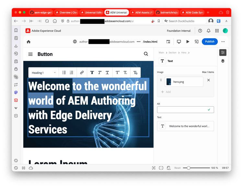Click the page search magnifier icon
243x187 pixels.
coord(146,54)
